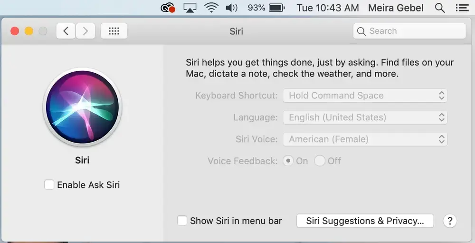Minimize window with the yellow button
This screenshot has width=475, height=243.
[29, 31]
